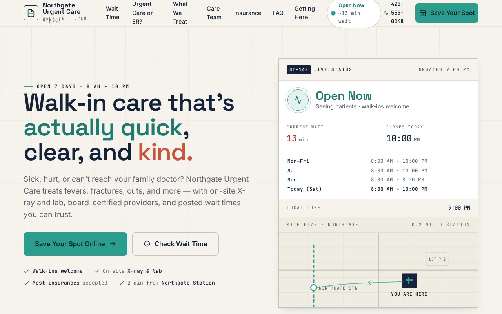This screenshot has height=314, width=502.
Task: Click the calendar icon in Save Your Spot
Action: coord(423,13)
